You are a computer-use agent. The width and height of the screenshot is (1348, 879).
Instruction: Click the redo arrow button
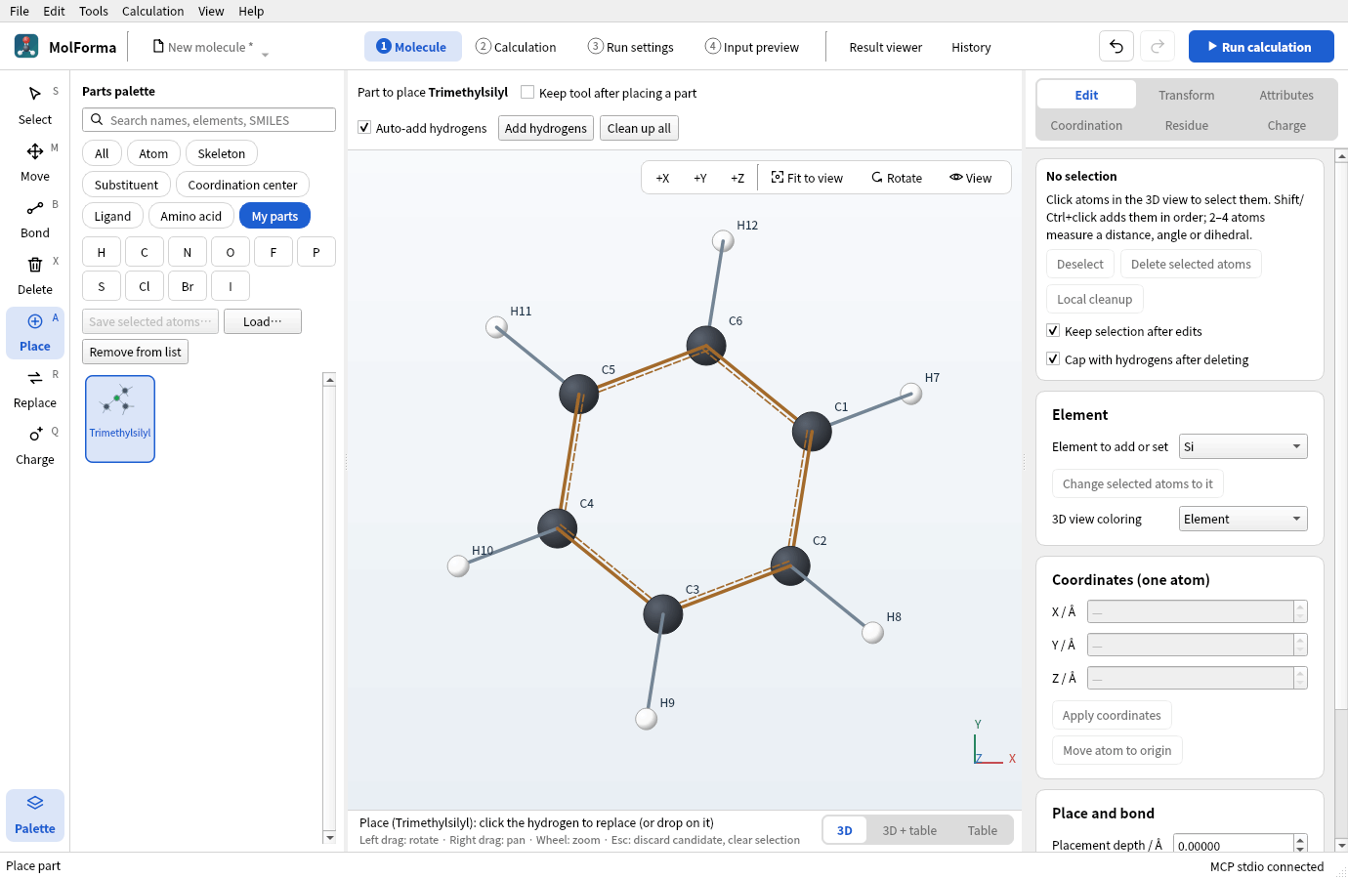pyautogui.click(x=1158, y=46)
